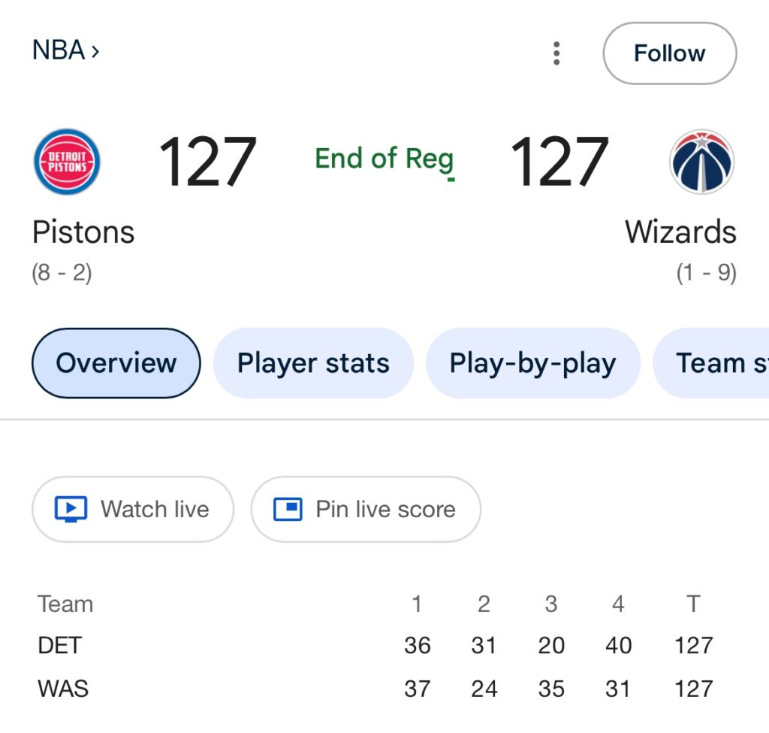Click the Pistons score of 127
Viewport: 769px width, 733px height.
pyautogui.click(x=207, y=162)
